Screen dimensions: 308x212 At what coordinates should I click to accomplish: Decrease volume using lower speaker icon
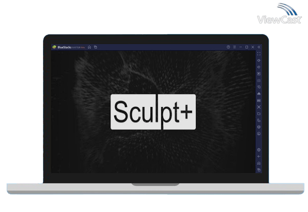[x=259, y=67]
